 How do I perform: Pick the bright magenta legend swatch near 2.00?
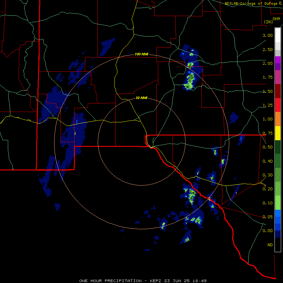(278, 60)
